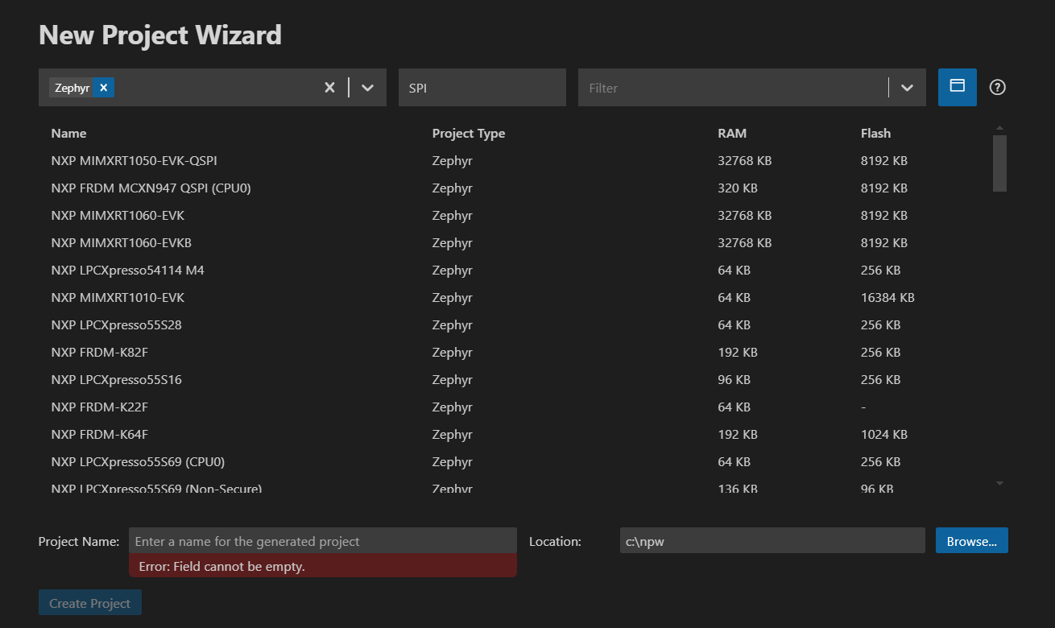
Task: Clear the project type filter using the X
Action: pos(329,87)
